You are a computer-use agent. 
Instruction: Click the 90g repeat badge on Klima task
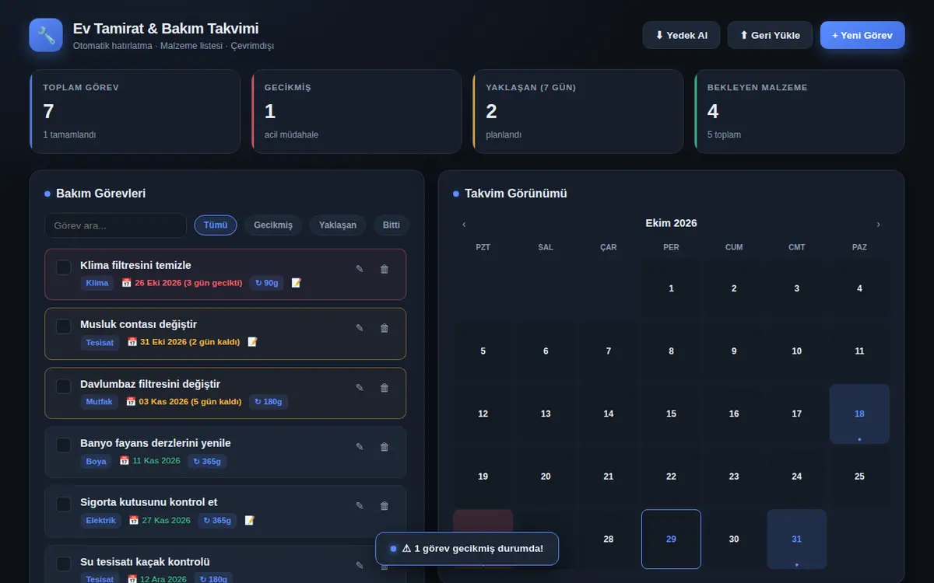tap(266, 283)
